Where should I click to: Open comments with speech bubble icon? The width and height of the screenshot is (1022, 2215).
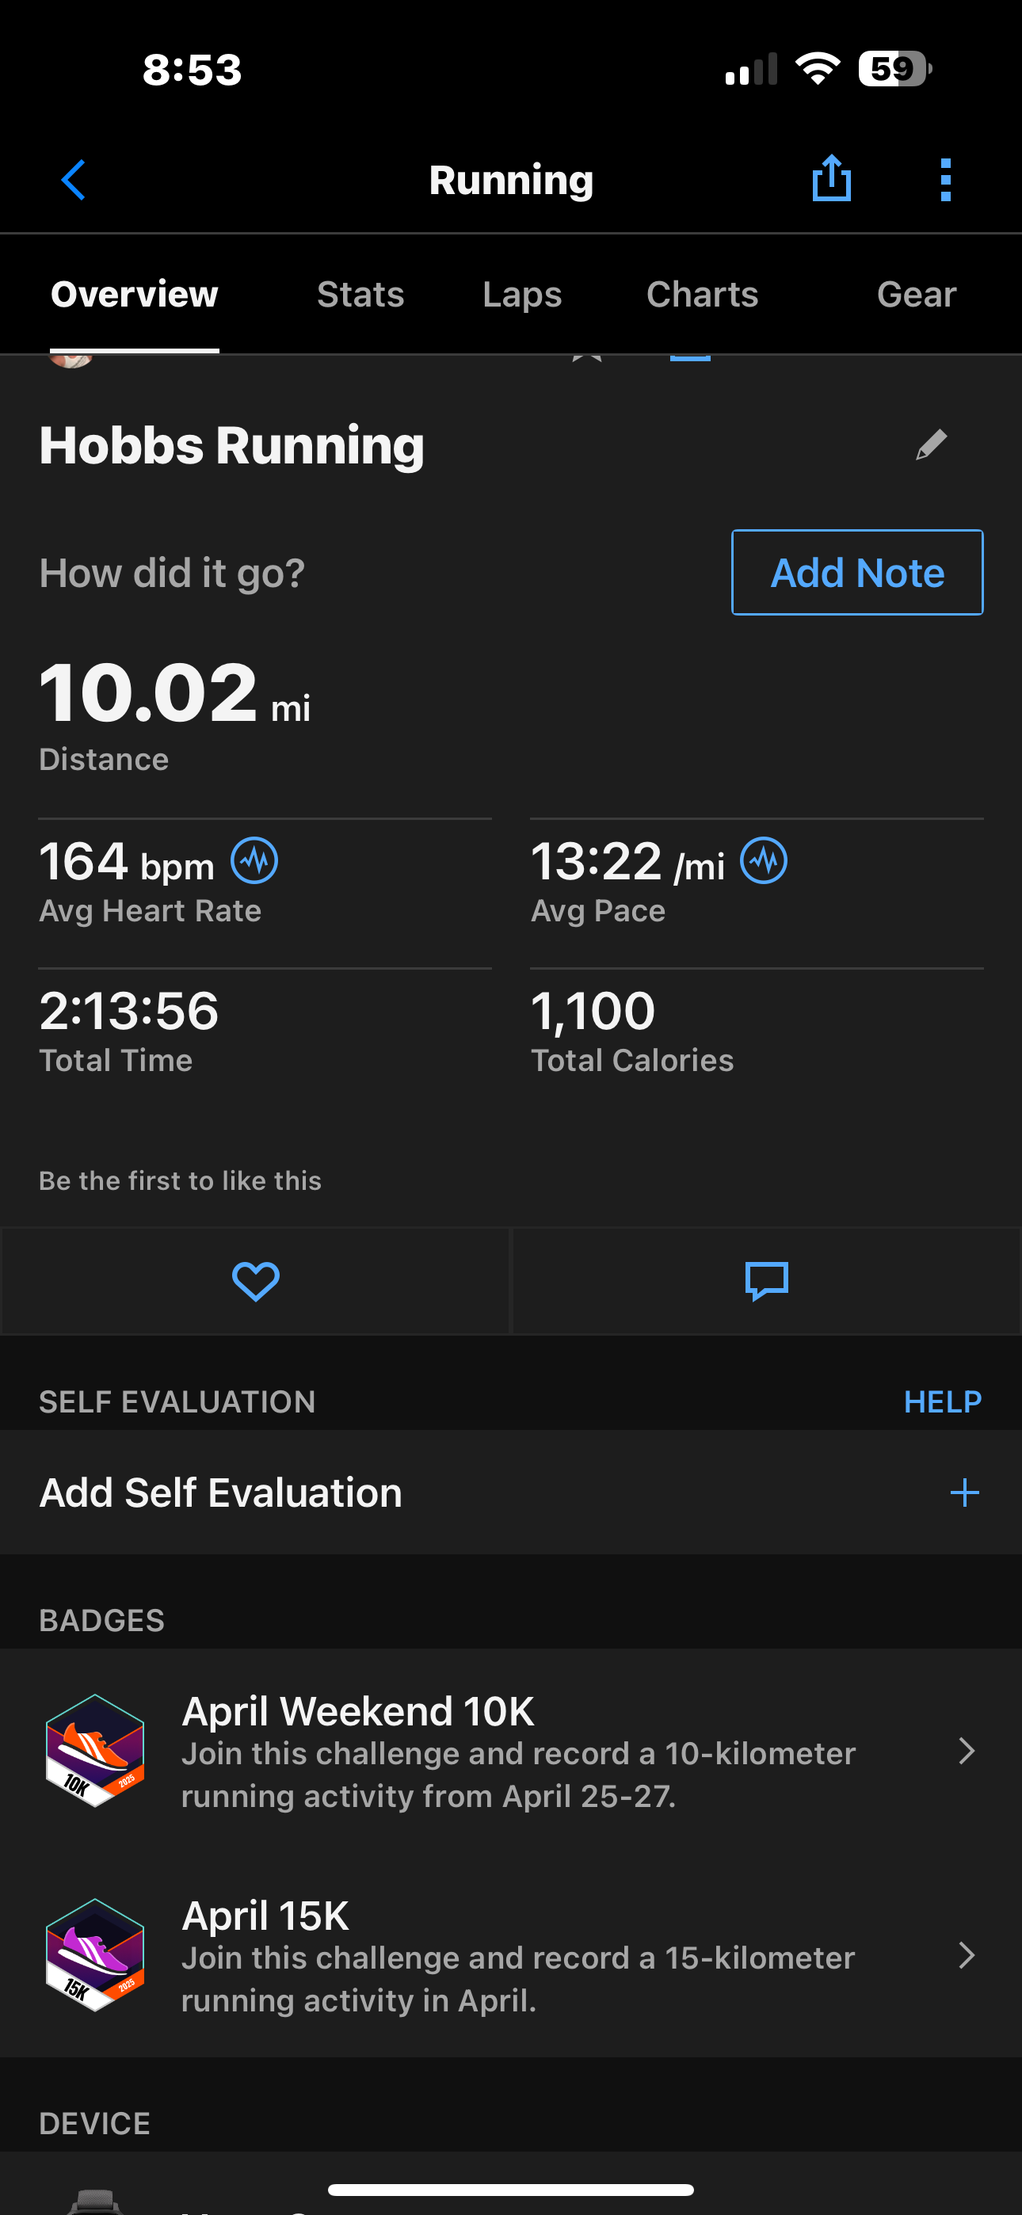coord(767,1281)
